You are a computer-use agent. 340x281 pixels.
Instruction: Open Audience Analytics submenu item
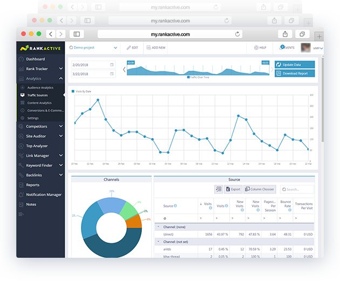[x=40, y=88]
